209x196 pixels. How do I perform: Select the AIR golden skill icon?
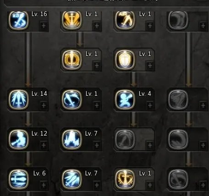[125, 20]
